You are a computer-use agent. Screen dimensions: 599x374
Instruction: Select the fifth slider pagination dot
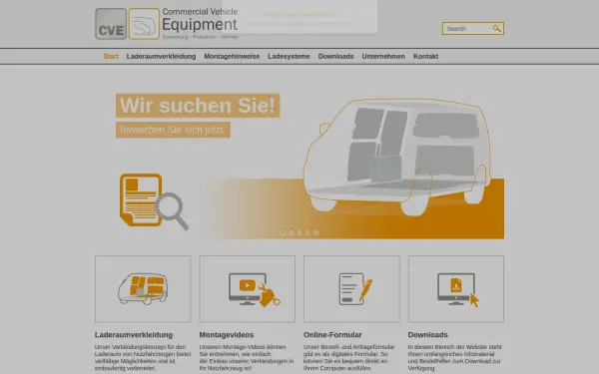(x=316, y=232)
